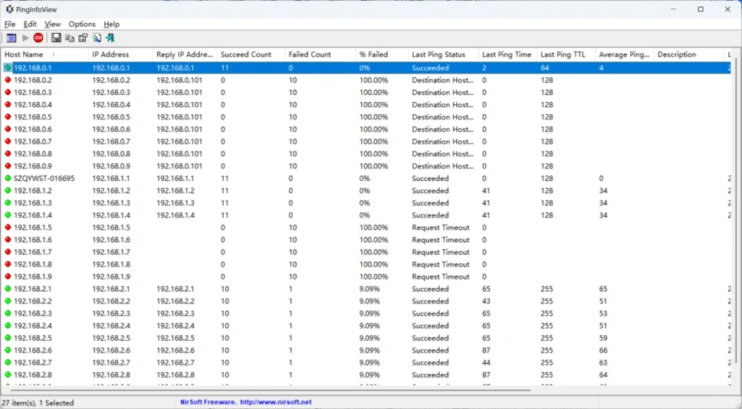Click green status dot for 192.168.2.7
Viewport: 742px width, 409px height.
click(8, 363)
